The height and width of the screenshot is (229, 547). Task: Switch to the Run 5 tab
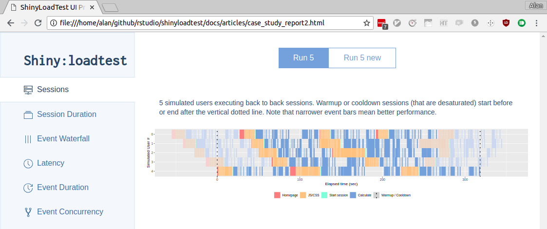coord(303,58)
